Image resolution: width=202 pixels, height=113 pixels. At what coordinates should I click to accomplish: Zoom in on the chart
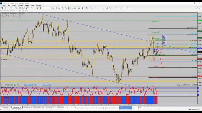click(x=62, y=8)
